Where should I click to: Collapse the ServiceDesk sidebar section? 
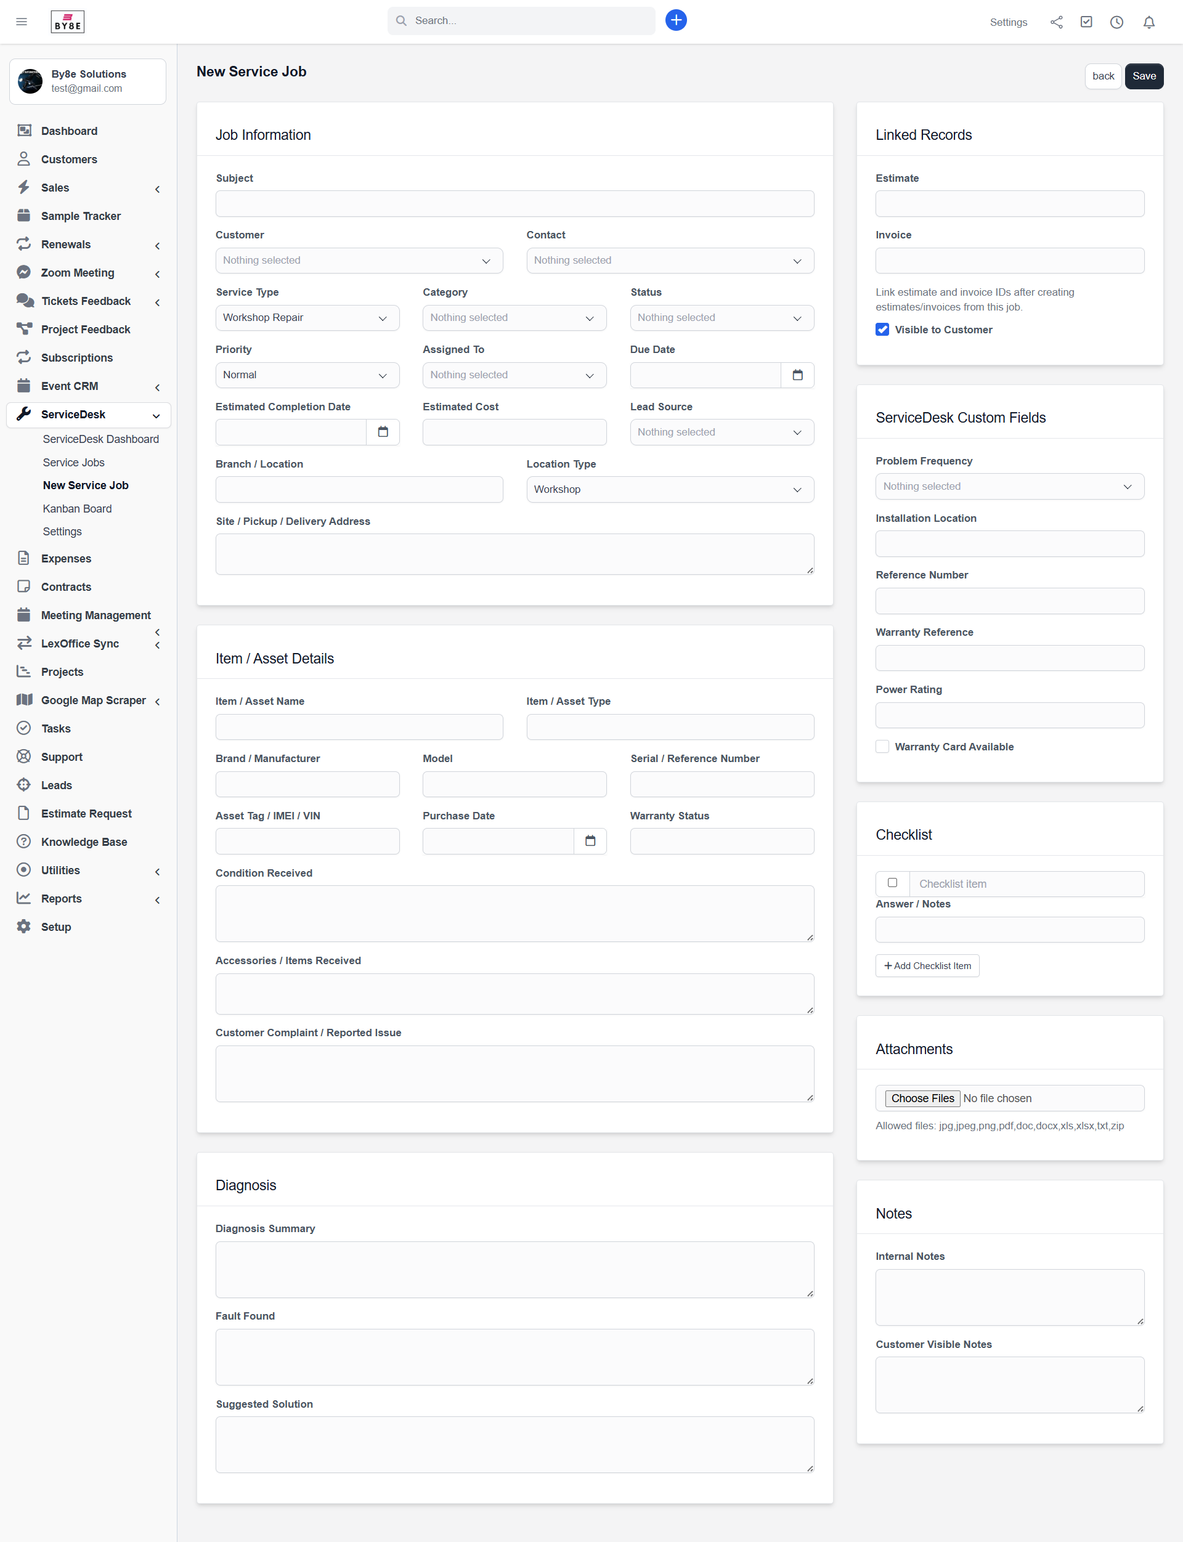(156, 415)
